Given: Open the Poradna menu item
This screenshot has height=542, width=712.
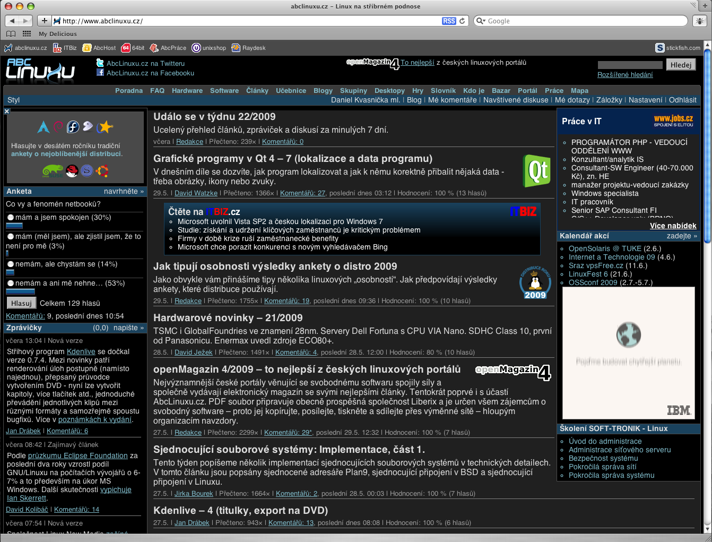Looking at the screenshot, I should tap(129, 91).
